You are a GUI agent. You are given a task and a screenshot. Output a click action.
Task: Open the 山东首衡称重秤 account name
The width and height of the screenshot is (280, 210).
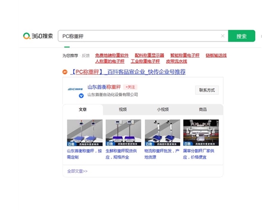click(104, 87)
